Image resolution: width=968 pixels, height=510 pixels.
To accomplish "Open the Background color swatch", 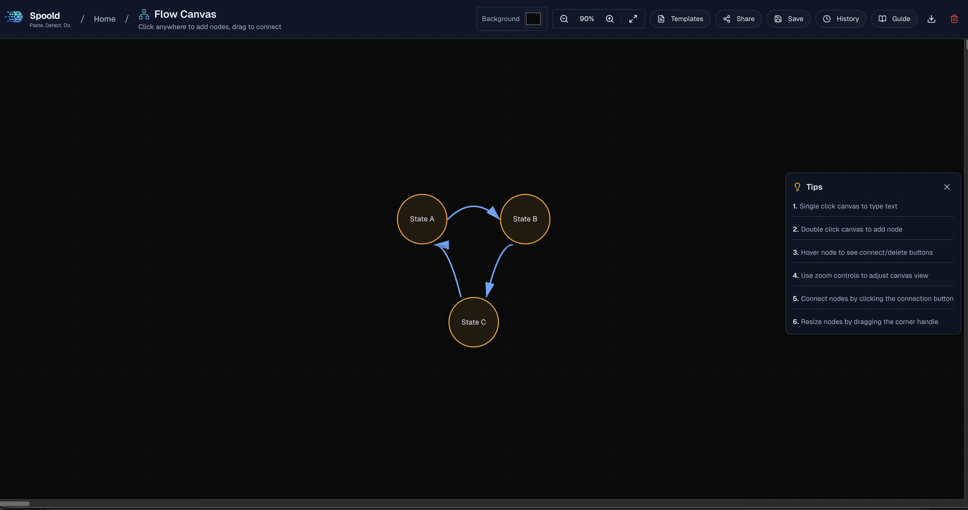I will tap(533, 19).
